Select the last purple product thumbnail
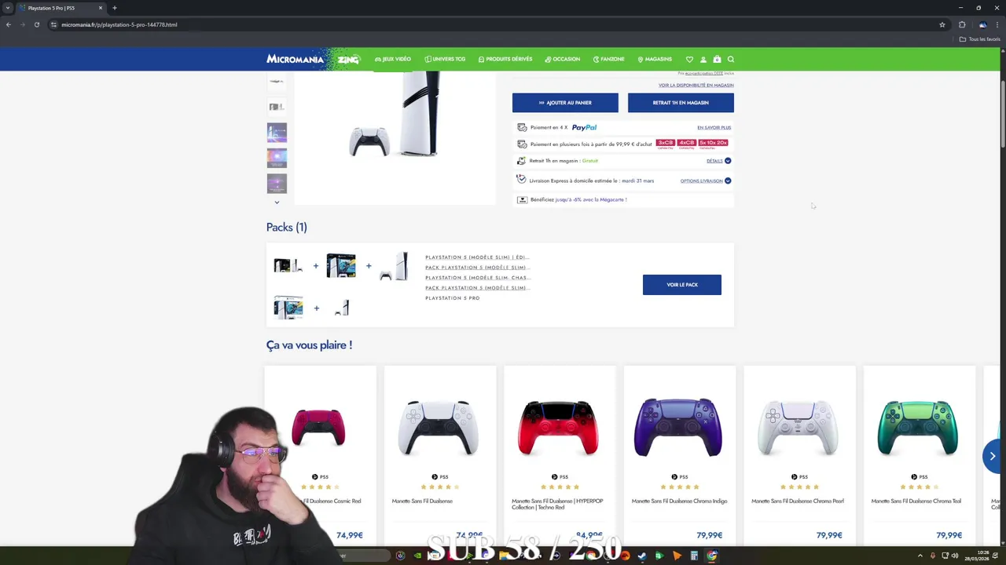 click(277, 184)
